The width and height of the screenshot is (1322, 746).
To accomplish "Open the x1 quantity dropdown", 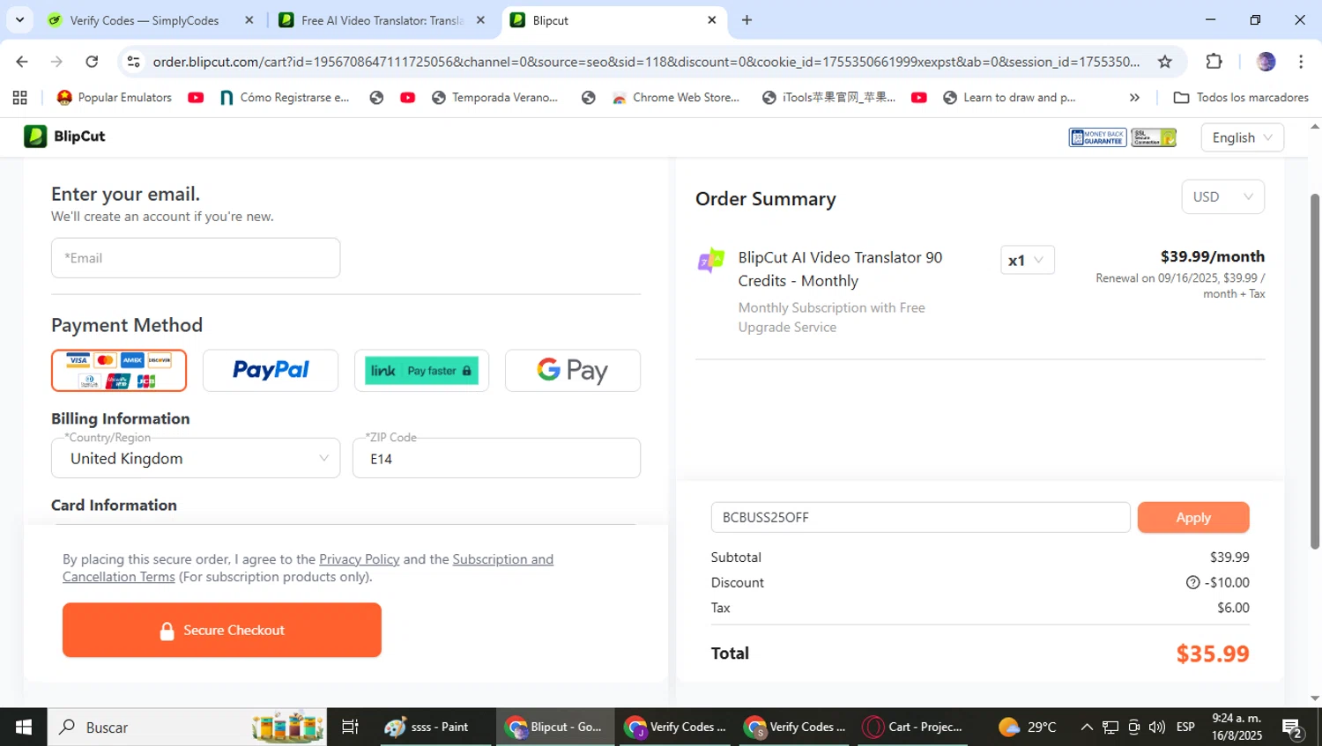I will 1028,260.
